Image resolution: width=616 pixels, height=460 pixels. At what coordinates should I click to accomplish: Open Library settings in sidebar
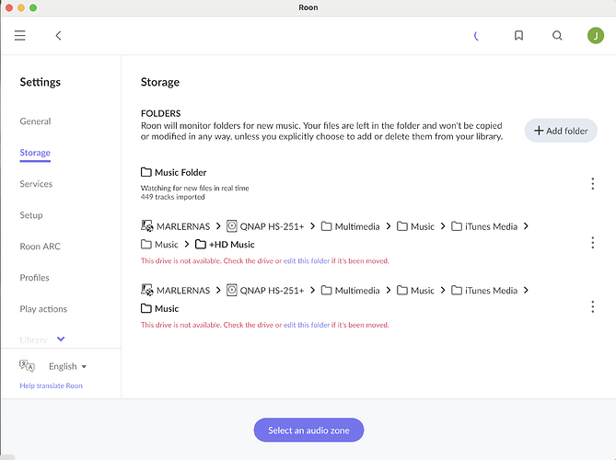33,339
